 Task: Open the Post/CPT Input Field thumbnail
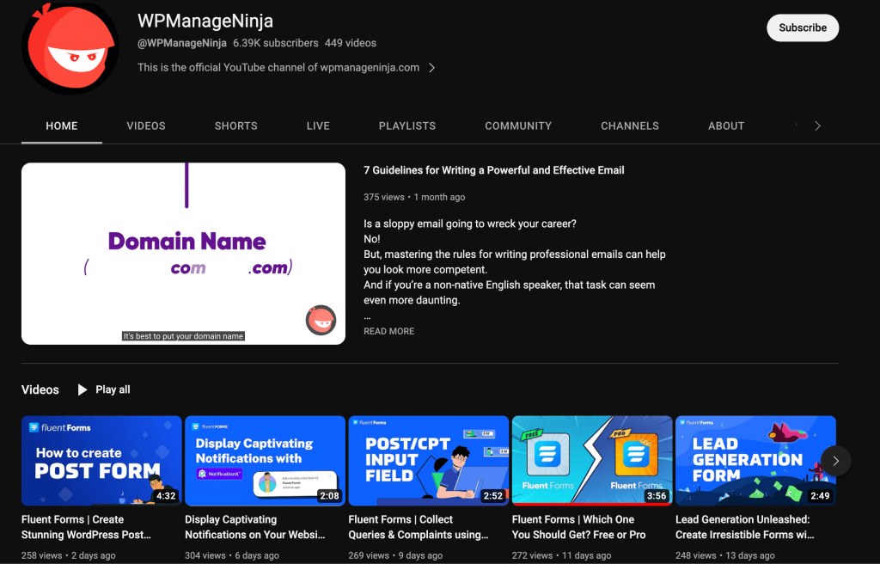click(429, 461)
